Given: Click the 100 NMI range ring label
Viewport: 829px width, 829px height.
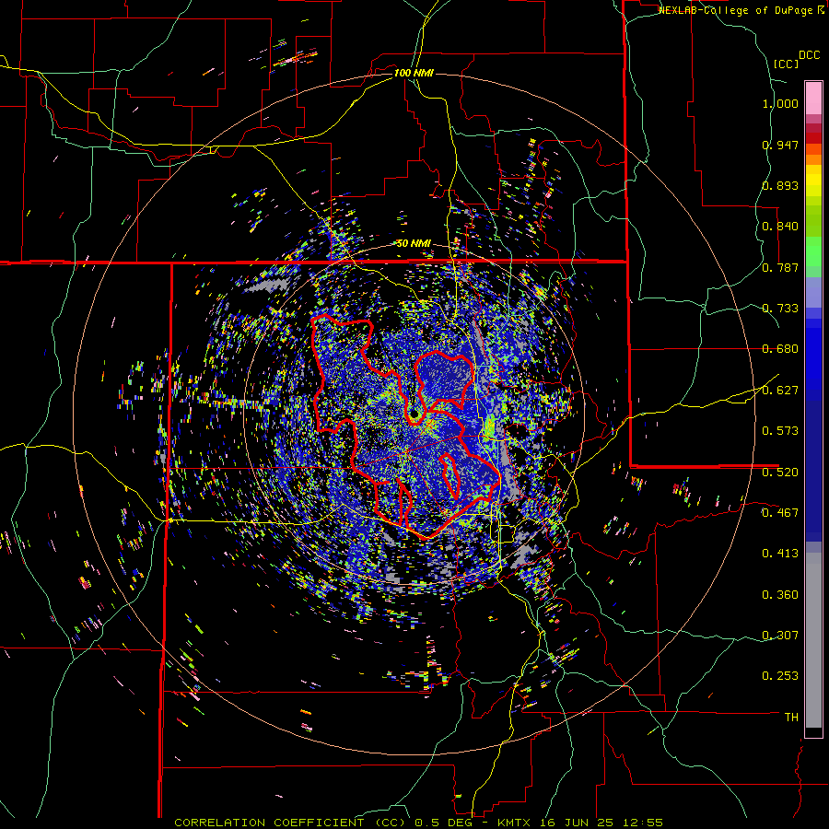Looking at the screenshot, I should click(x=414, y=73).
